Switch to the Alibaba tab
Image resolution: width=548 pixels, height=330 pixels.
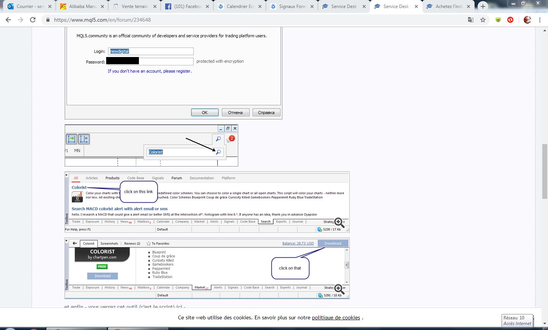click(x=82, y=6)
